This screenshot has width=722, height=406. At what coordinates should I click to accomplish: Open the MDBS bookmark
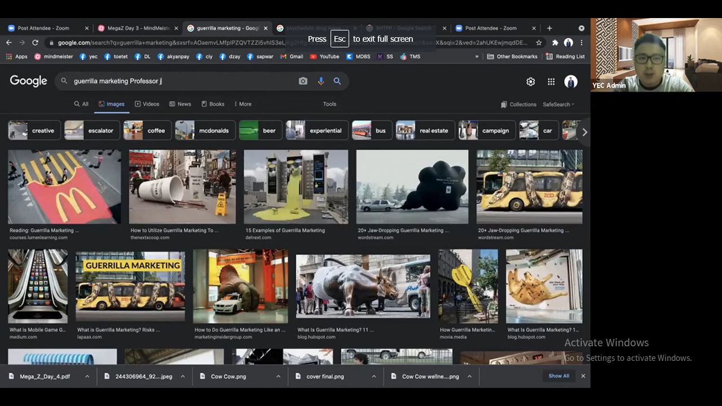pyautogui.click(x=358, y=56)
